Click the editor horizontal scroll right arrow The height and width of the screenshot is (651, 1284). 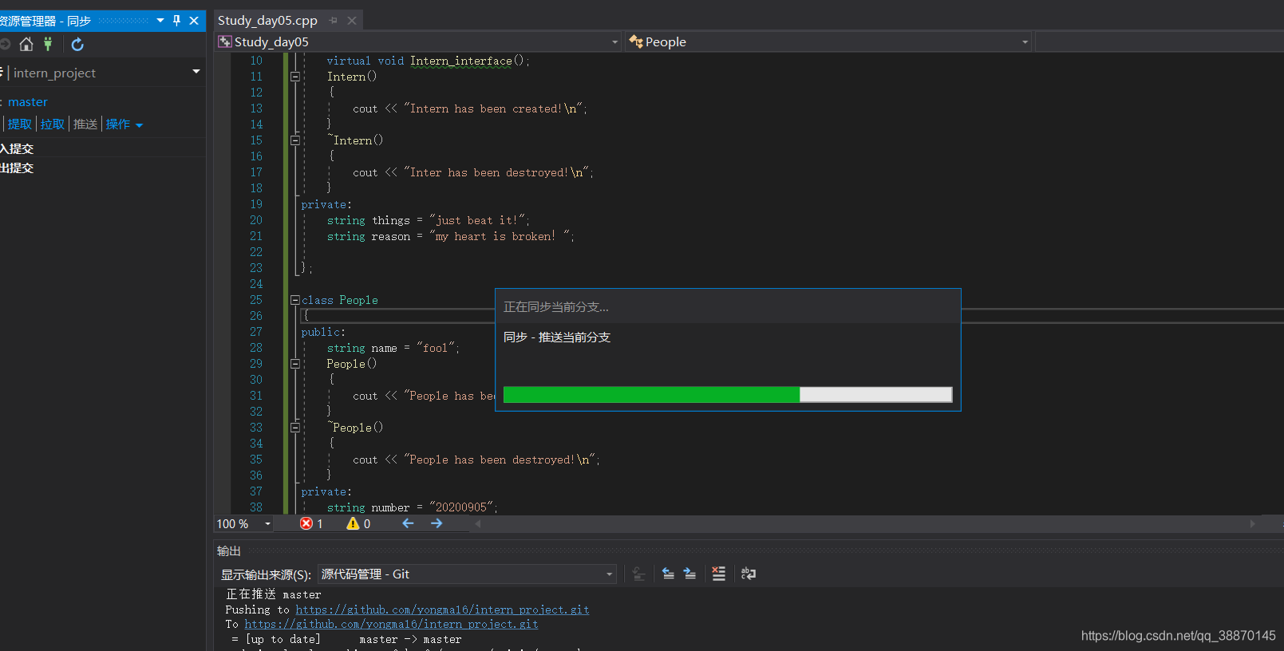click(x=1252, y=524)
